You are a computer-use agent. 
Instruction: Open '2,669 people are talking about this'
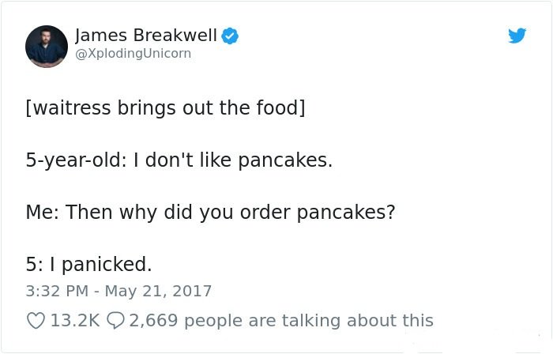(281, 321)
